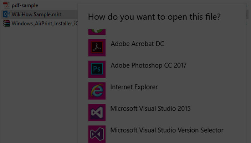Click the WinRAR archive icon for Windows_AirPrint_Installer

[x=6, y=23]
